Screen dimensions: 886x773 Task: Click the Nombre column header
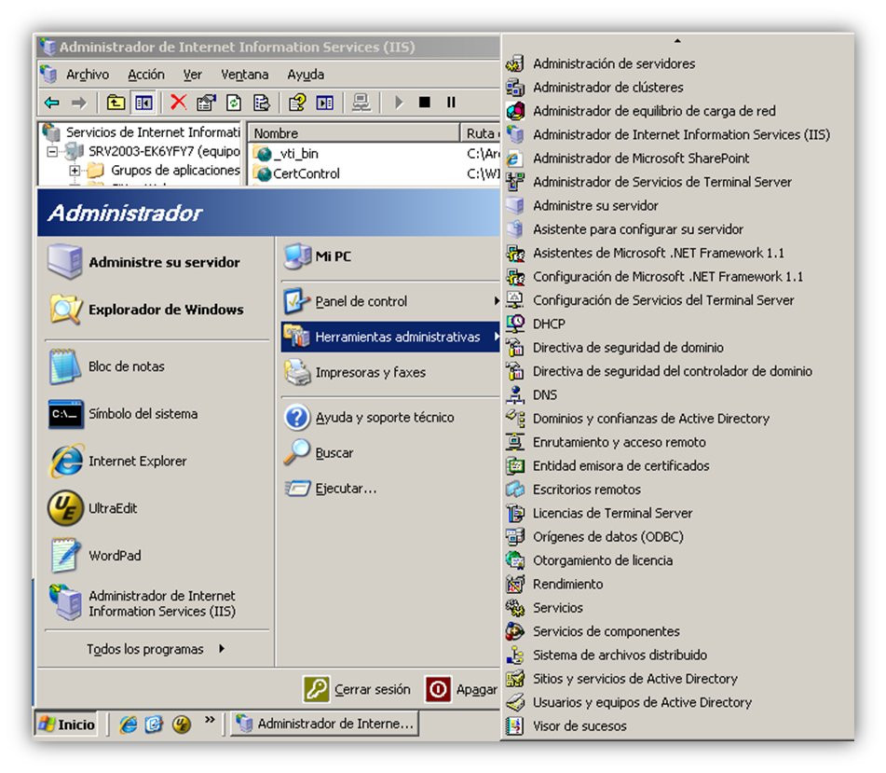[x=354, y=133]
